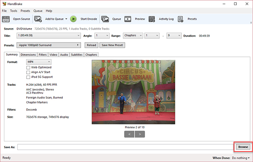Click the Presets toolbar icon
The height and width of the screenshot is (162, 253).
pos(181,19)
